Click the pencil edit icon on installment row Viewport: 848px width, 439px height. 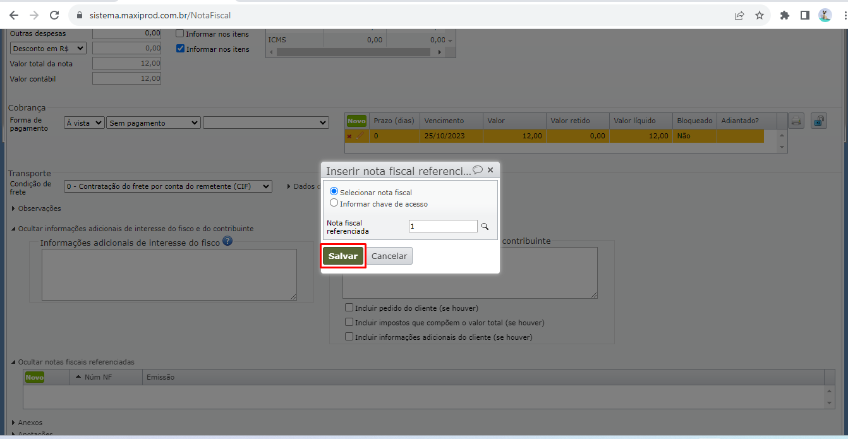coord(360,136)
